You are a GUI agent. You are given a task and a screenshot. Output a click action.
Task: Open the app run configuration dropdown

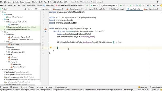pos(94,6)
